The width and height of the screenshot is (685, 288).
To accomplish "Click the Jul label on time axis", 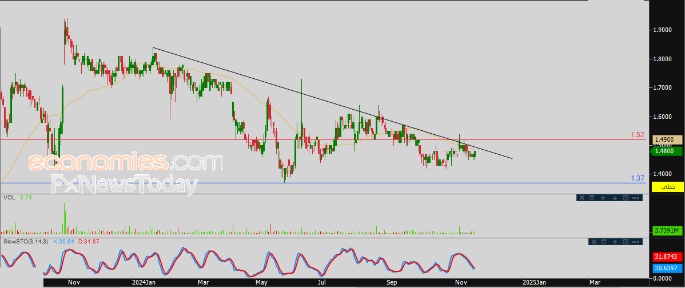I will click(321, 283).
